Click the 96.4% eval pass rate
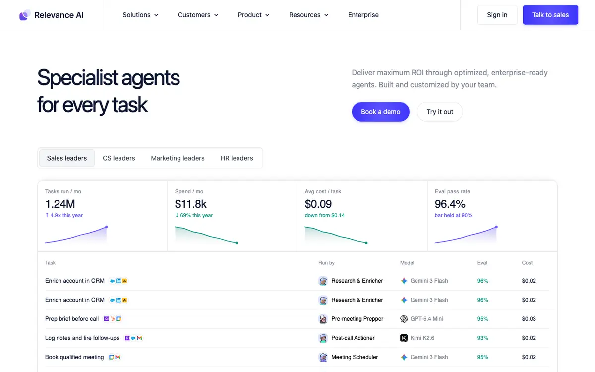Viewport: 595px width, 372px height. [x=450, y=204]
